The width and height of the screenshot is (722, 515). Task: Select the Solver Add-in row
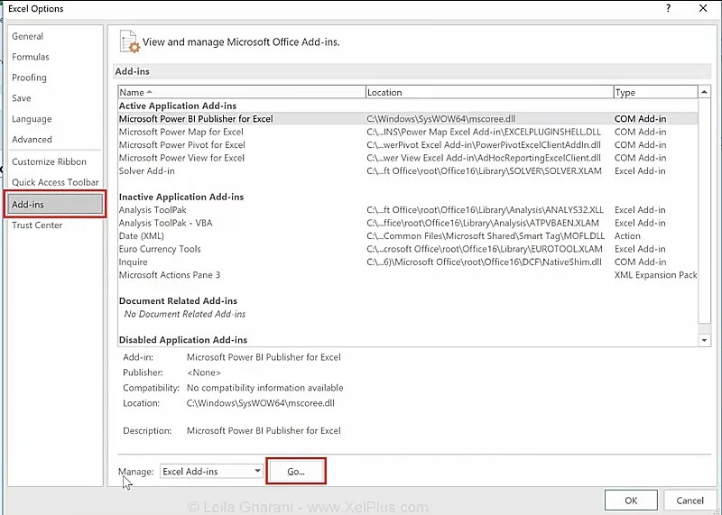[408, 170]
